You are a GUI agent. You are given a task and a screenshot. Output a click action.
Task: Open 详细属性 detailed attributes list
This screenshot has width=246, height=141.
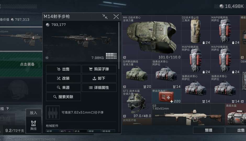point(99,87)
